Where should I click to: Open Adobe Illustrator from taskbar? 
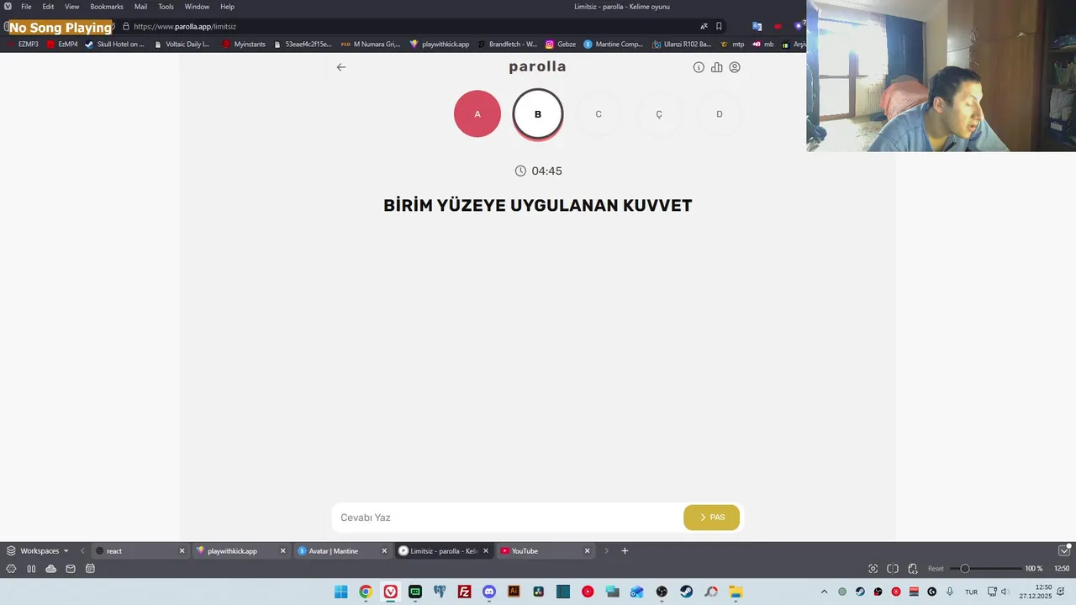(514, 592)
